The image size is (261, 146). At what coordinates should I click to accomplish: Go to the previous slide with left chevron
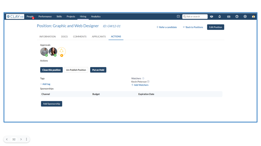coord(7,139)
